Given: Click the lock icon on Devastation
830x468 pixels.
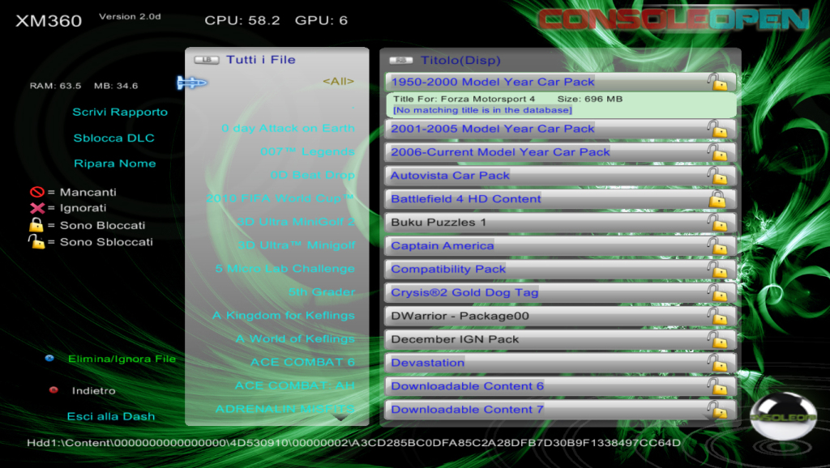Looking at the screenshot, I should 718,363.
